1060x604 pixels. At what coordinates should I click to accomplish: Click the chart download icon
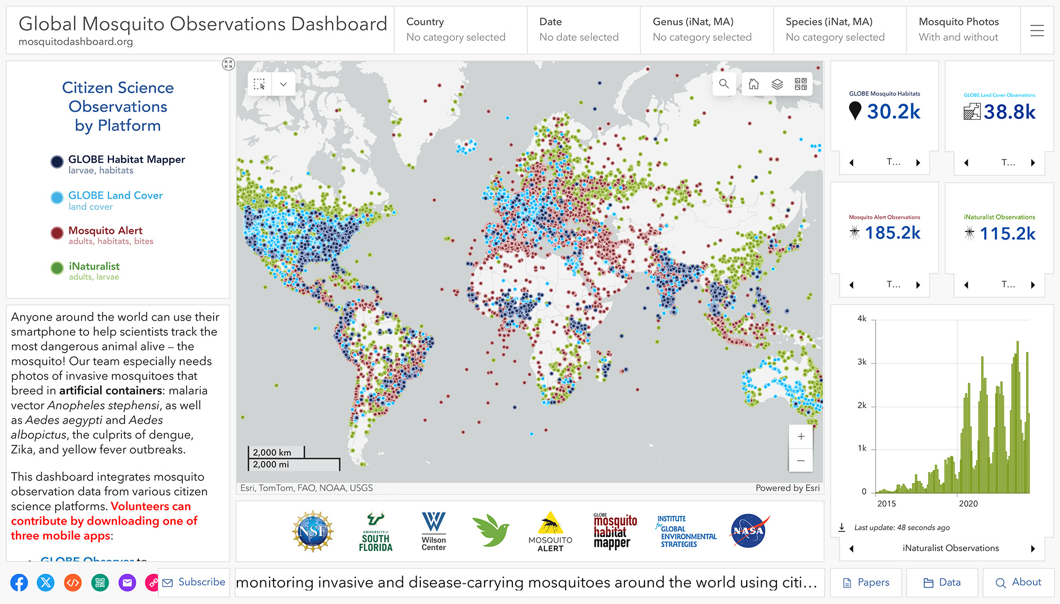[x=842, y=527]
